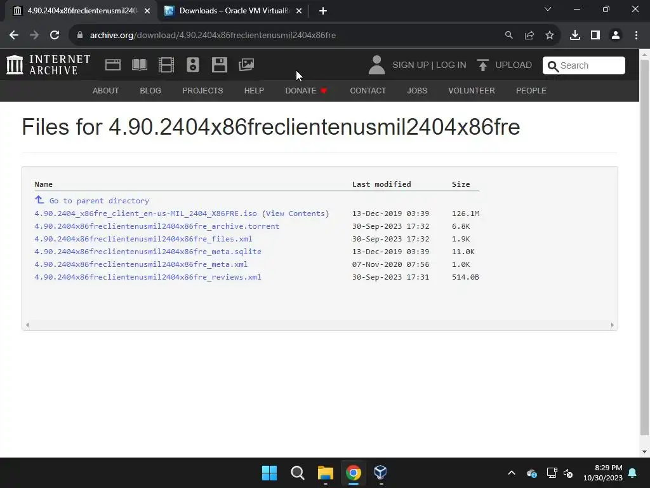
Task: Open the _meta.xml link
Action: click(141, 264)
